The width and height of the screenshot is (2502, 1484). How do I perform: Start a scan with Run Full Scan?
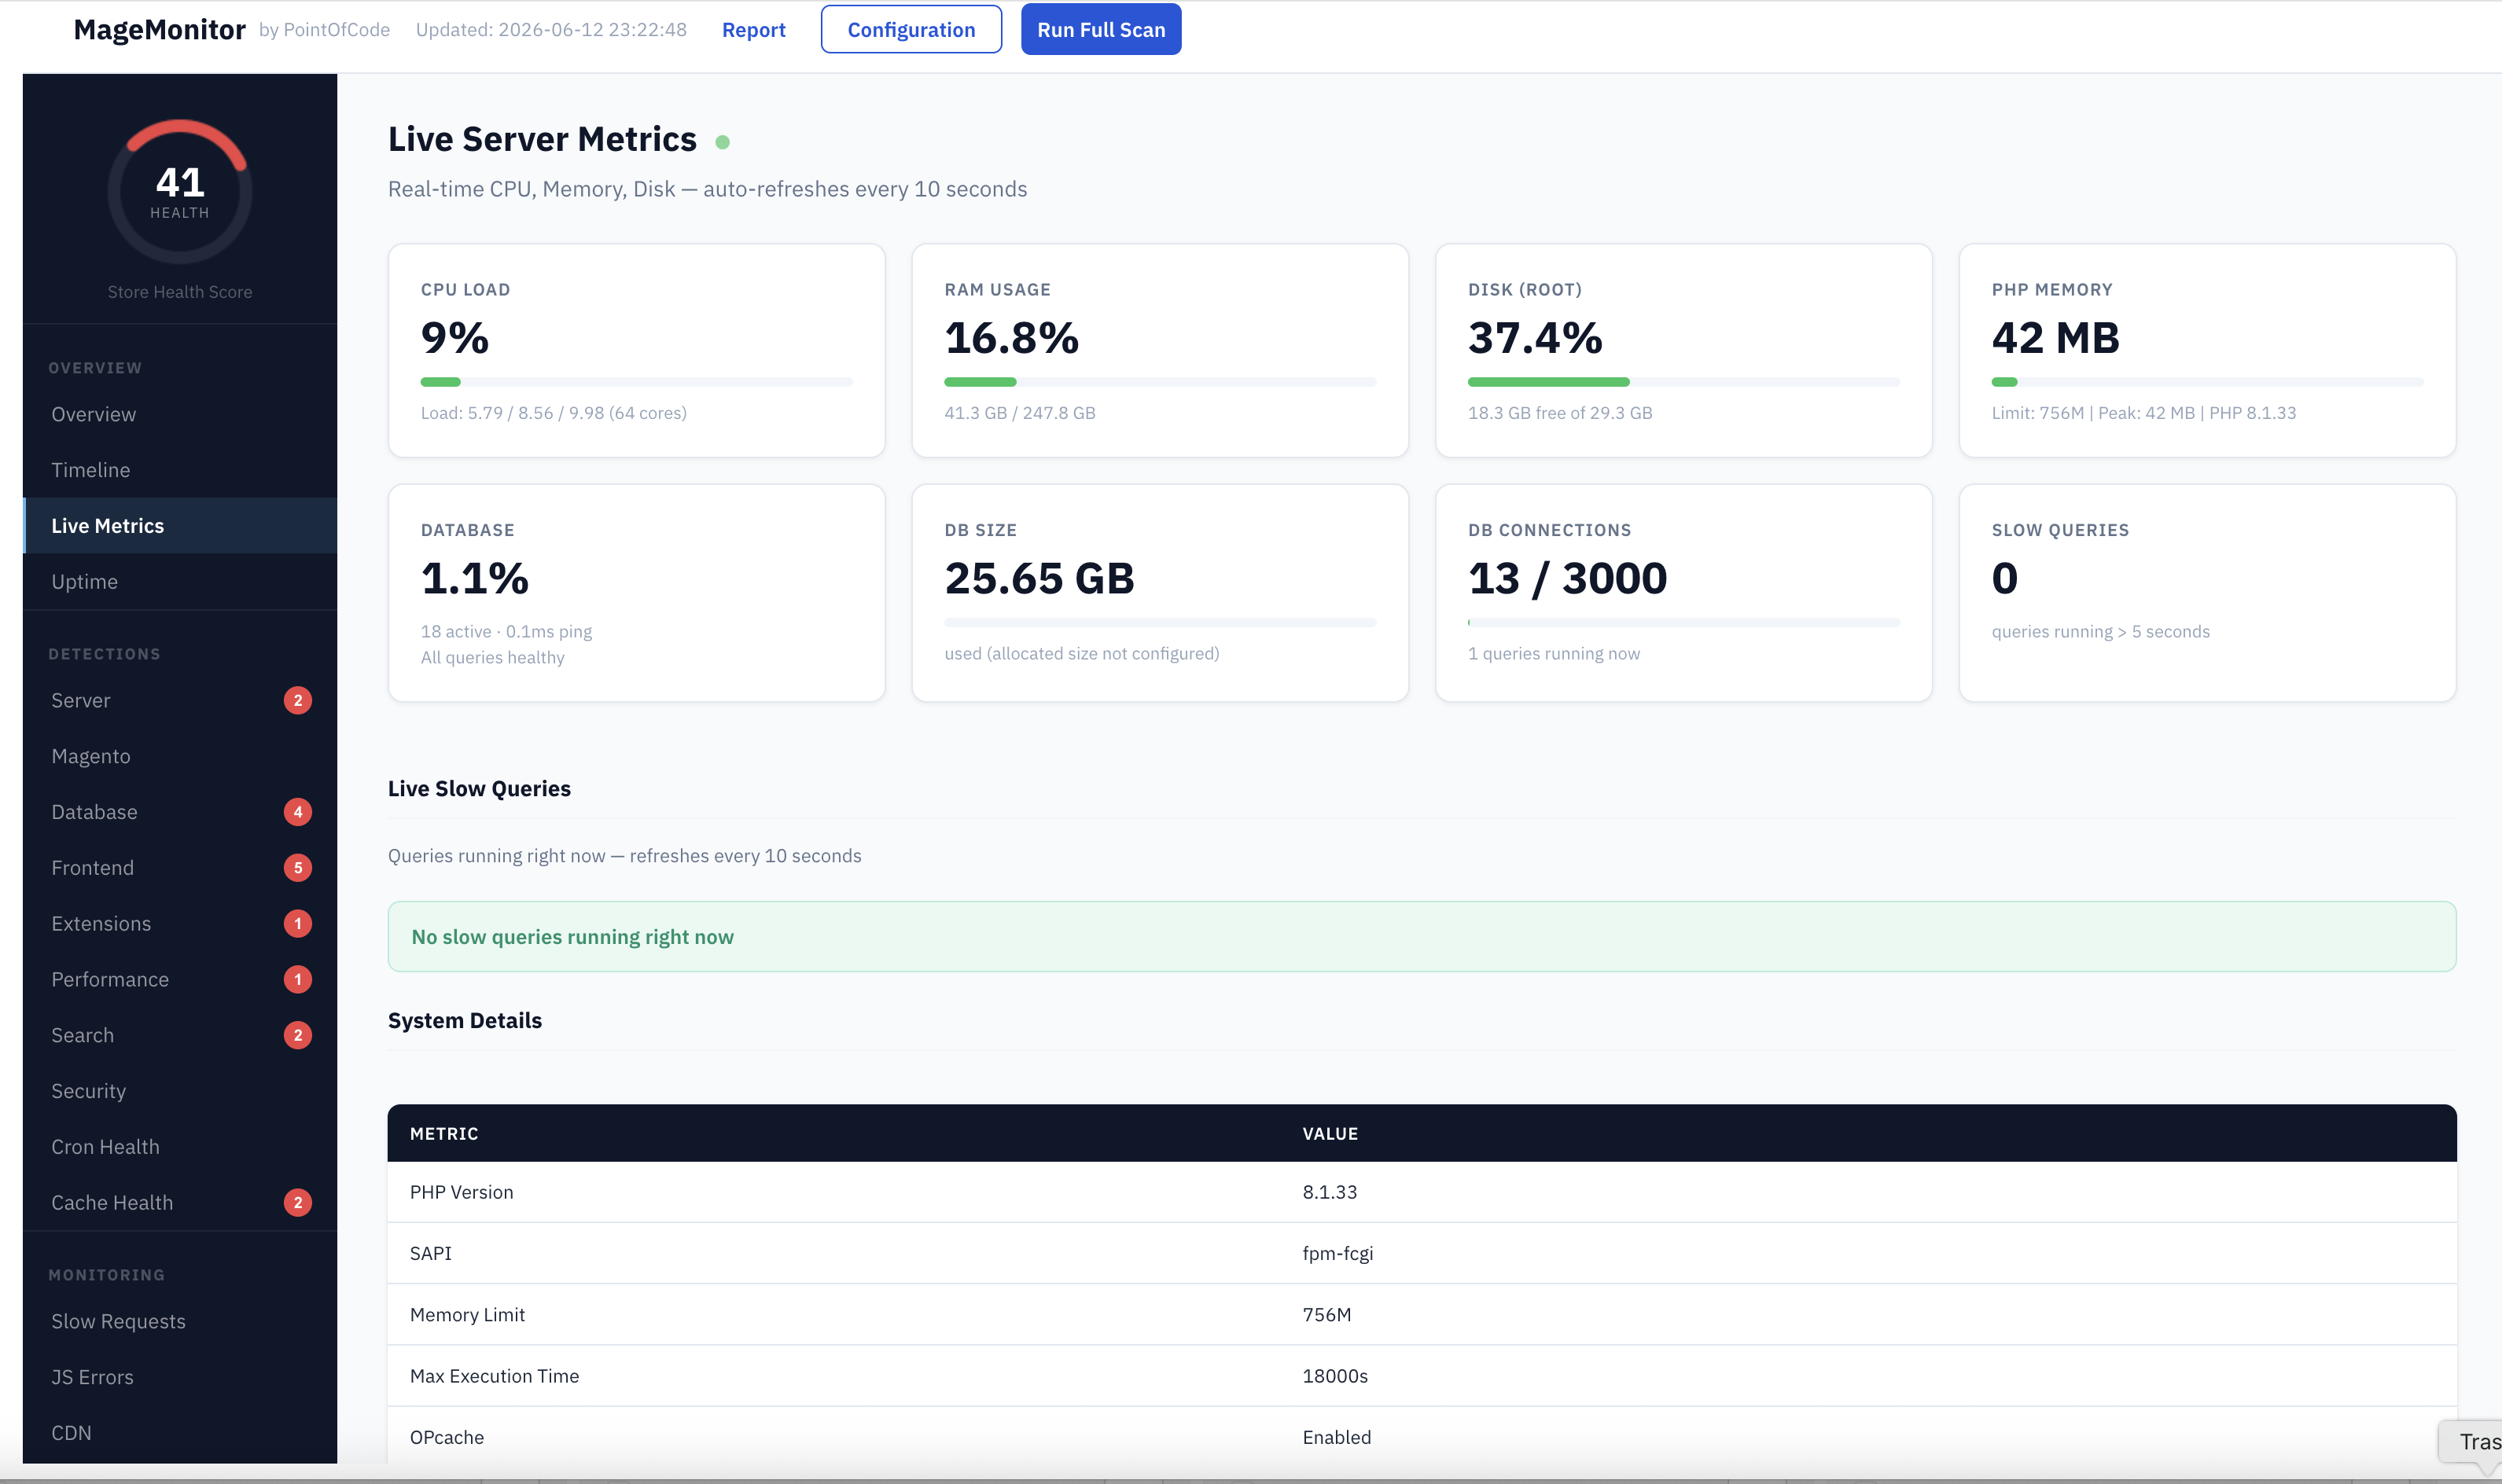pos(1101,30)
